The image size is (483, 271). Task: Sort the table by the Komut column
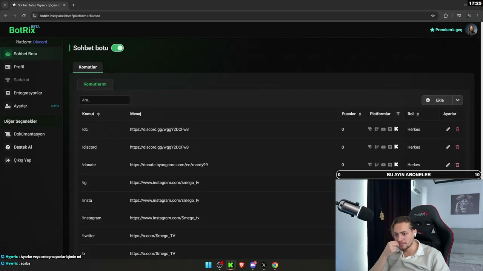click(x=91, y=114)
